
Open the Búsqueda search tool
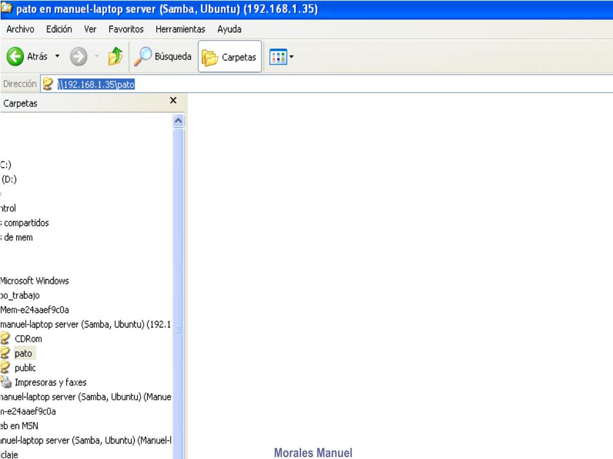tap(163, 57)
